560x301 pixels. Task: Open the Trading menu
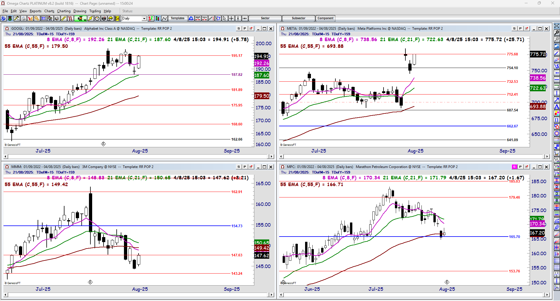(x=95, y=11)
